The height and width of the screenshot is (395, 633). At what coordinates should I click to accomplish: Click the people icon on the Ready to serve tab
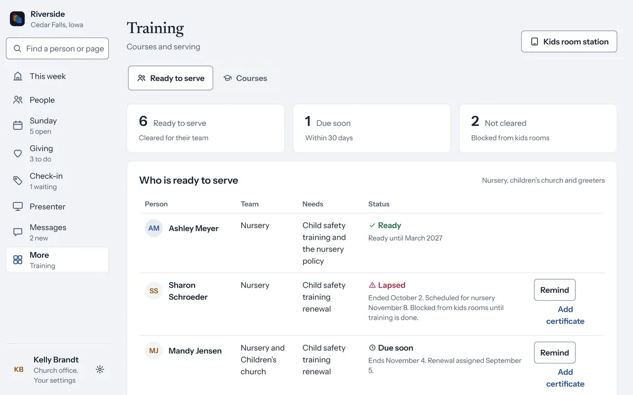[141, 78]
